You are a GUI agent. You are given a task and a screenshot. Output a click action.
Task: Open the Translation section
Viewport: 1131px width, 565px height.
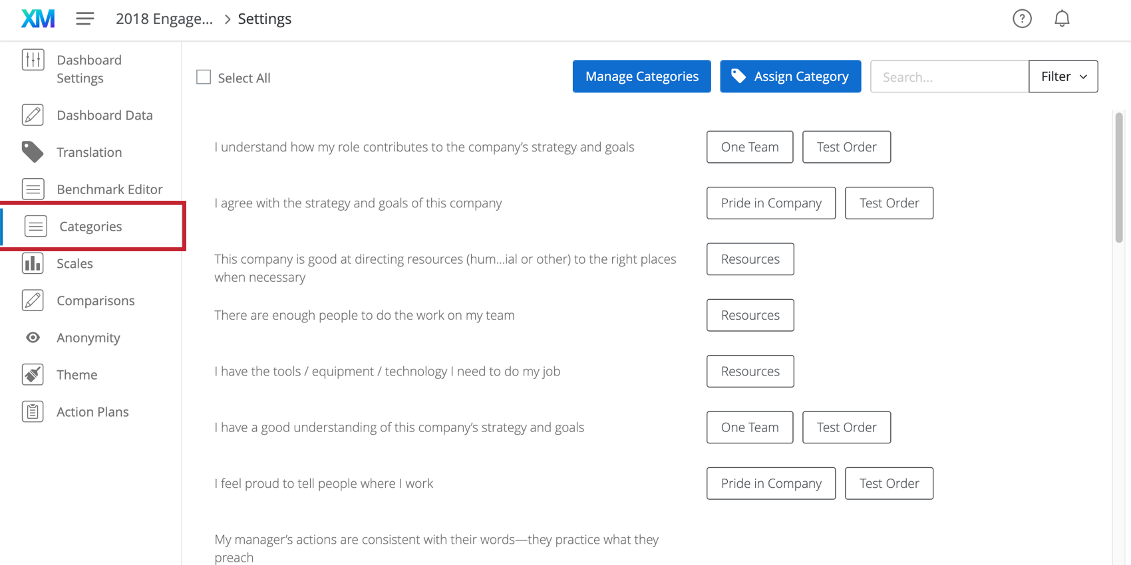coord(89,152)
